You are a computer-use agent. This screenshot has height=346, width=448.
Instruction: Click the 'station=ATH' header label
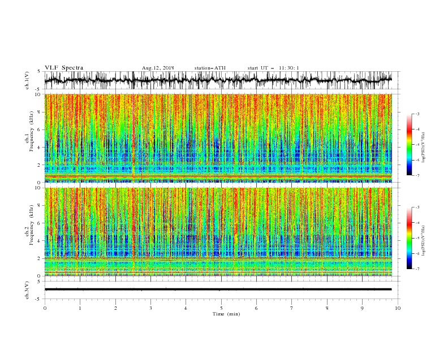(x=210, y=68)
